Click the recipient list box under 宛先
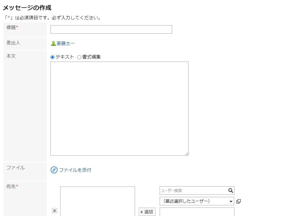Viewport: 288px width, 216px height. pyautogui.click(x=98, y=201)
